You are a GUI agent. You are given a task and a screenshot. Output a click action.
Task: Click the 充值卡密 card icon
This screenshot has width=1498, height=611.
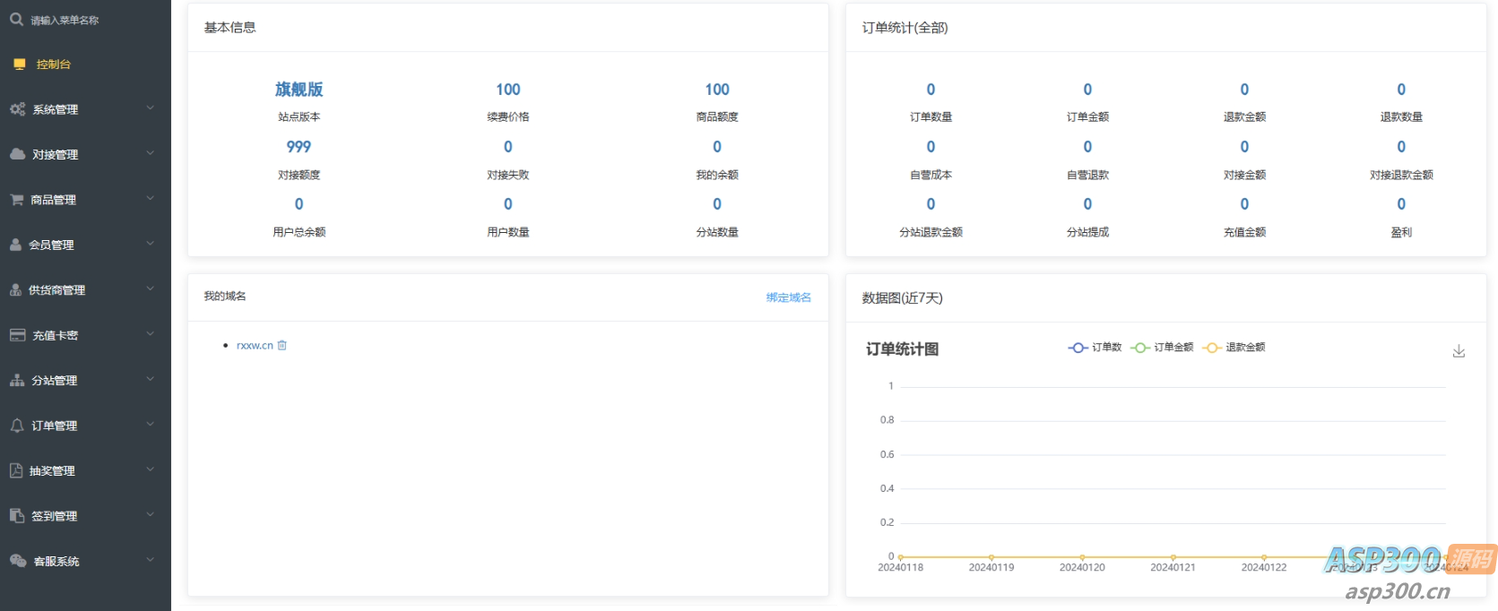coord(17,335)
